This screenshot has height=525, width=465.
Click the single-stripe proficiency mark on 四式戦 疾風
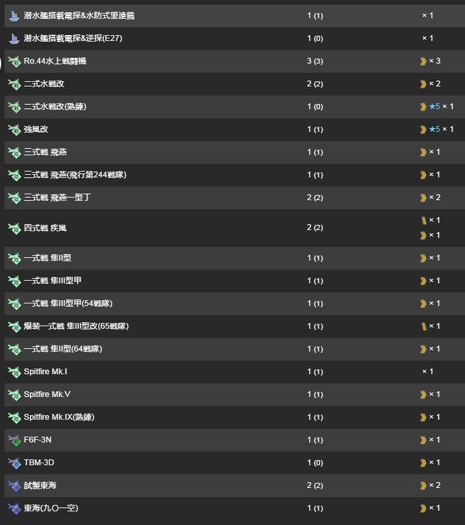[424, 220]
